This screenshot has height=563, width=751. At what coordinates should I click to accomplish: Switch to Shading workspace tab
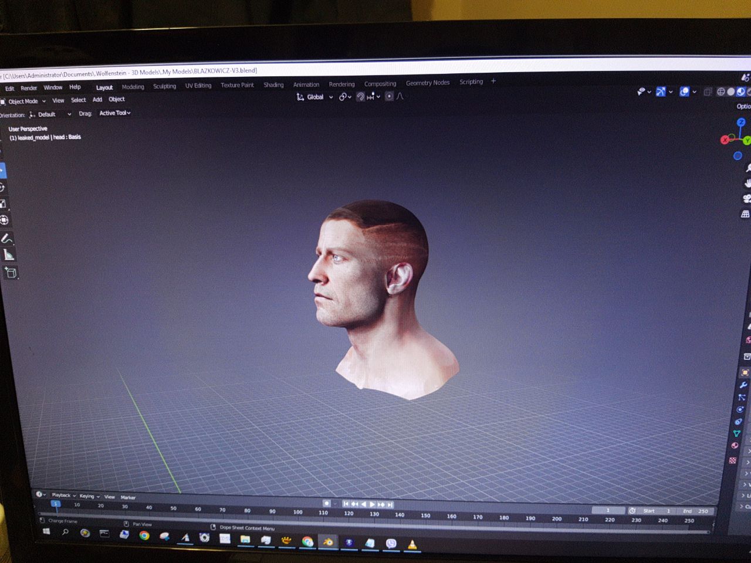[273, 84]
